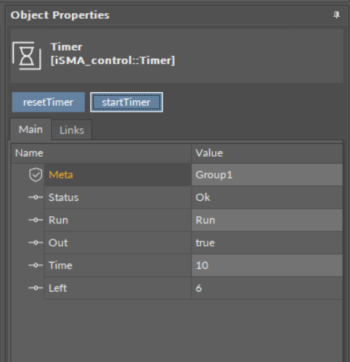Edit the Meta value Group1
Viewport: 350px width, 362px height.
(267, 175)
